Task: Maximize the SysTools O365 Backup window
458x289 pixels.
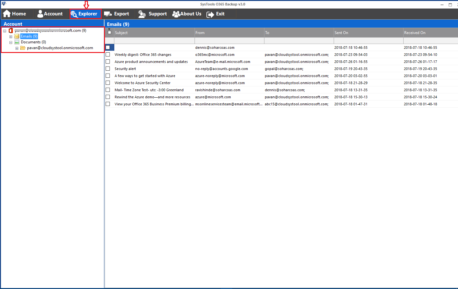Action: [x=450, y=4]
